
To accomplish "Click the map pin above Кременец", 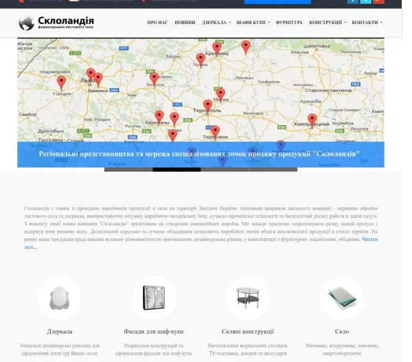I will 217,48.
